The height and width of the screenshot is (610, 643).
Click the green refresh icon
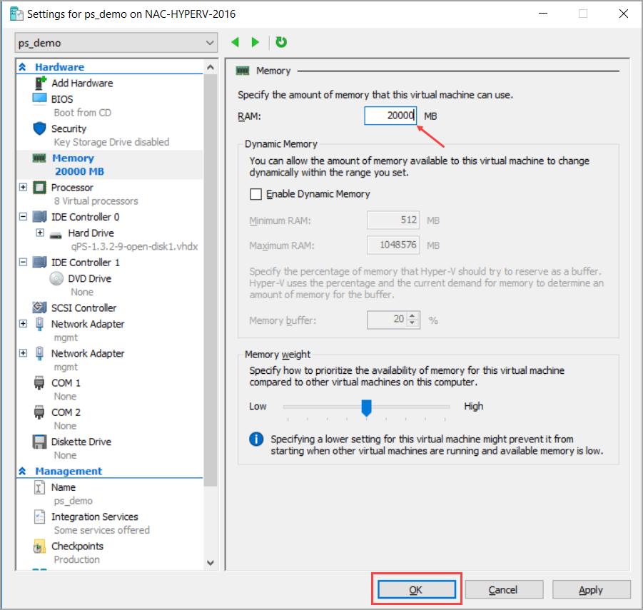click(x=281, y=42)
